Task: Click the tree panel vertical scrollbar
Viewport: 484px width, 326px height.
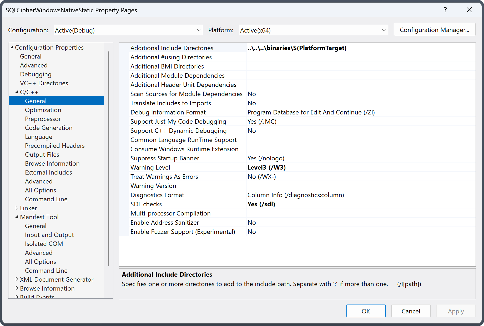Action: pyautogui.click(x=108, y=159)
